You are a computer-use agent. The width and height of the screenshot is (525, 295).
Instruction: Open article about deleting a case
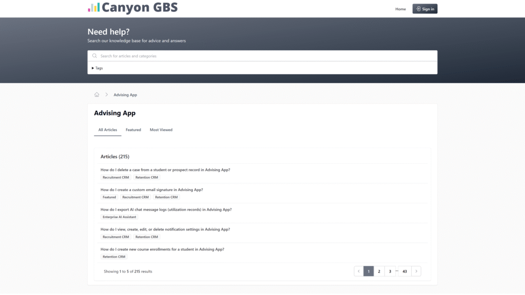pos(165,170)
